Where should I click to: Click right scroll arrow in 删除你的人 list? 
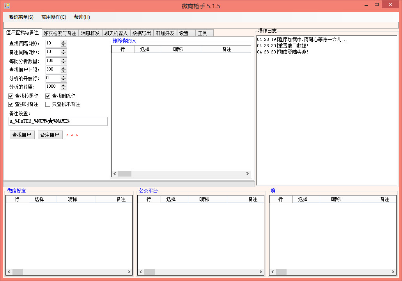point(248,174)
